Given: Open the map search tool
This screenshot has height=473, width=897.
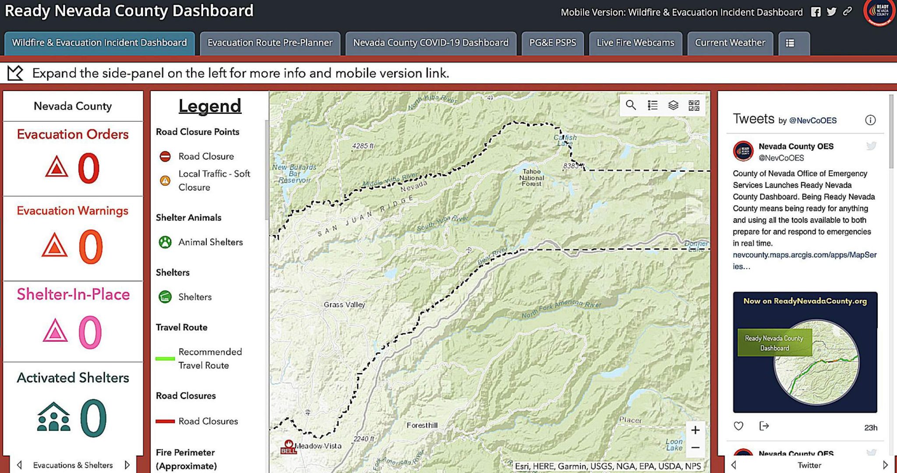Looking at the screenshot, I should pyautogui.click(x=630, y=105).
